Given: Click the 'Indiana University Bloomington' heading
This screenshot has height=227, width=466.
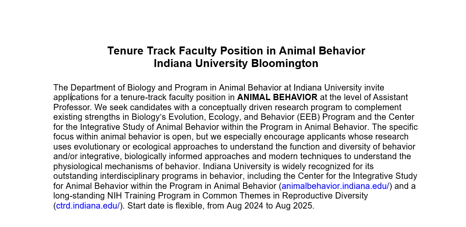Looking at the screenshot, I should (236, 64).
